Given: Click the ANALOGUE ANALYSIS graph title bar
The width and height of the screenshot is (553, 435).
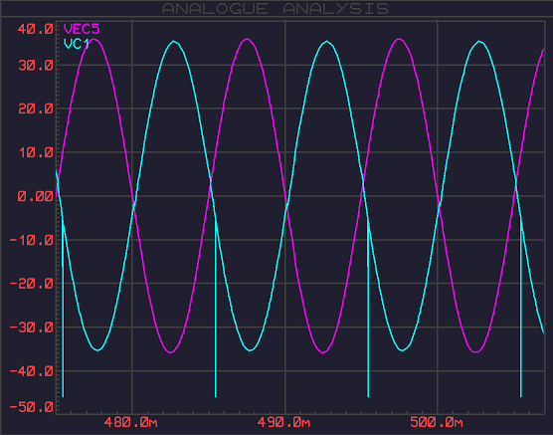Looking at the screenshot, I should [x=276, y=9].
